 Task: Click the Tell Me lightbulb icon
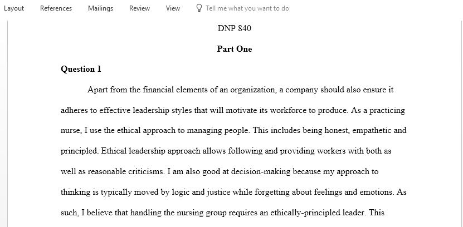199,8
